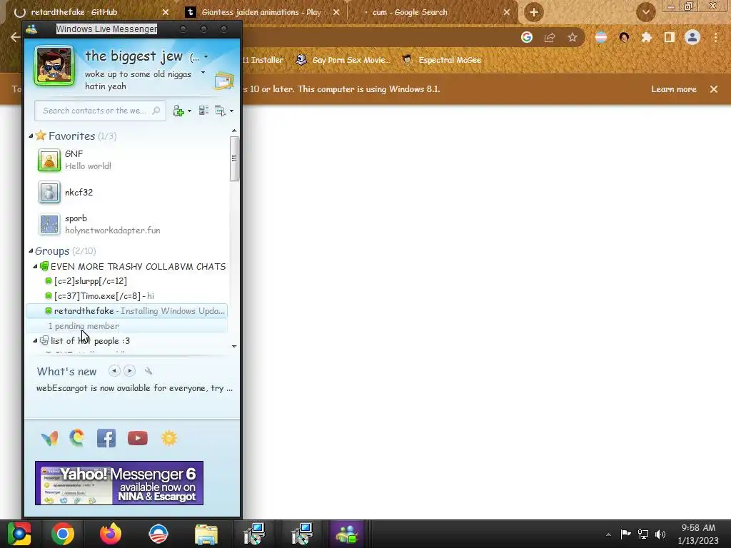Select contact GNF in Favorites
Viewport: 731px width, 548px height.
(x=128, y=160)
